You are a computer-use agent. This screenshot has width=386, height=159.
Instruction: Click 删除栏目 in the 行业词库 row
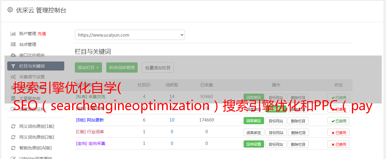tap(298, 132)
